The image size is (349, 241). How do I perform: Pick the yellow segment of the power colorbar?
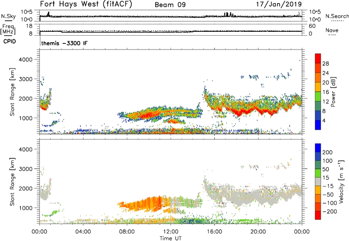click(x=318, y=87)
